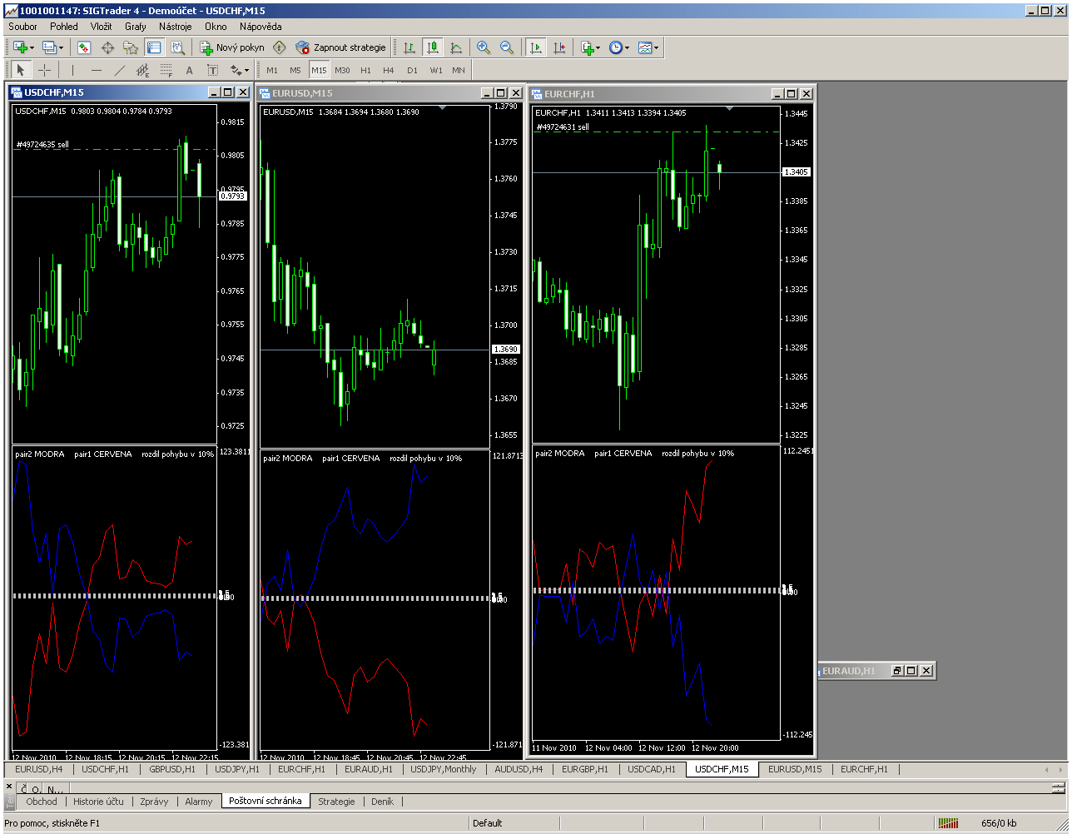Select the text label 'T' tool
Image resolution: width=1072 pixels, height=834 pixels.
click(212, 70)
